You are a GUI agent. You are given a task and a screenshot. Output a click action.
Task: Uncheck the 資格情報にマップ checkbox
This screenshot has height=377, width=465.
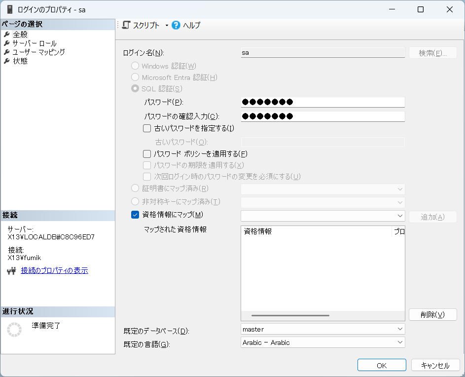135,215
